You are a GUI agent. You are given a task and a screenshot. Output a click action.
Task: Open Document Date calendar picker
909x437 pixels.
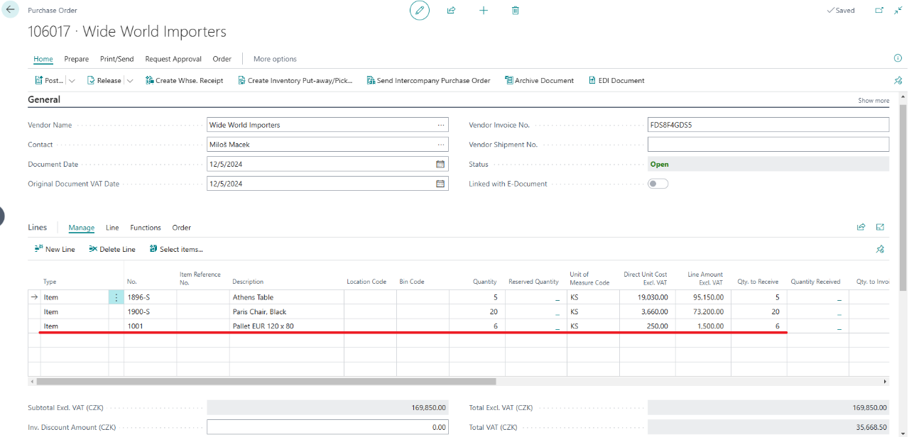pos(440,164)
